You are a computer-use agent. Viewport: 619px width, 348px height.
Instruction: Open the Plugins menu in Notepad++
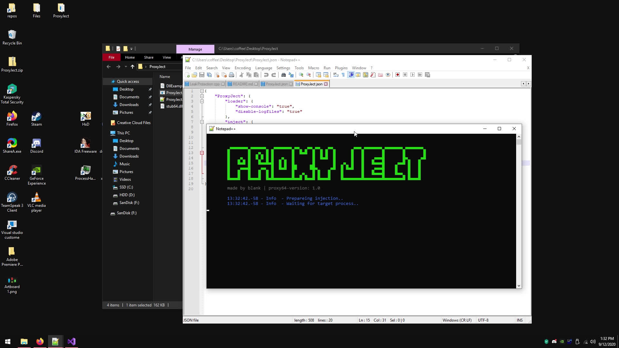click(341, 68)
